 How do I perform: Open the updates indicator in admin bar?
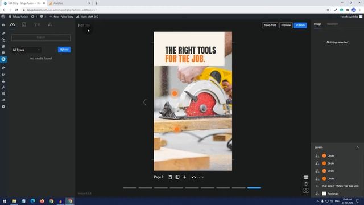34,17
